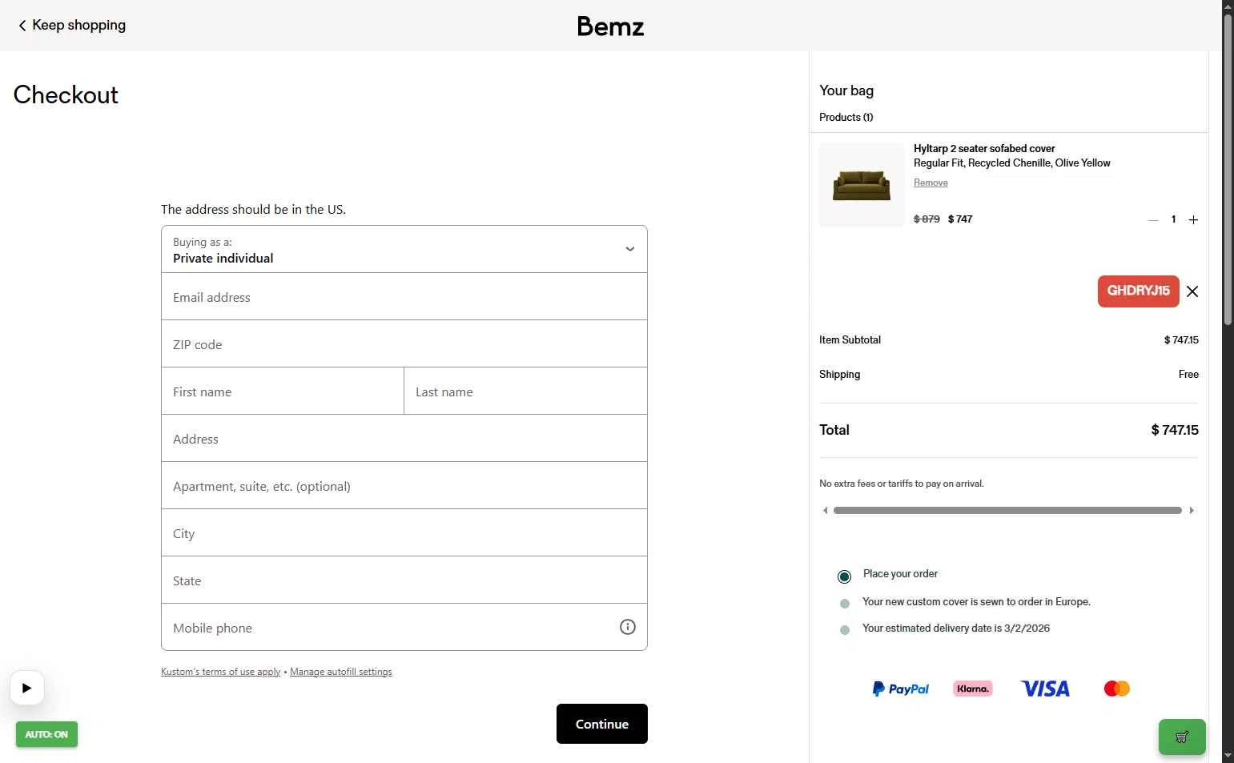The height and width of the screenshot is (763, 1234).
Task: Toggle the AUTO: ON button
Action: (46, 734)
